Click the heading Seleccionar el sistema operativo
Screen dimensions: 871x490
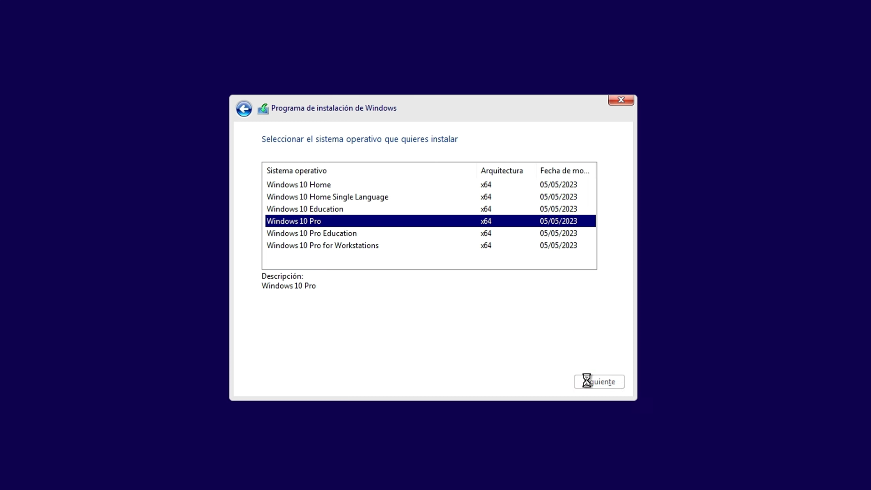[359, 139]
